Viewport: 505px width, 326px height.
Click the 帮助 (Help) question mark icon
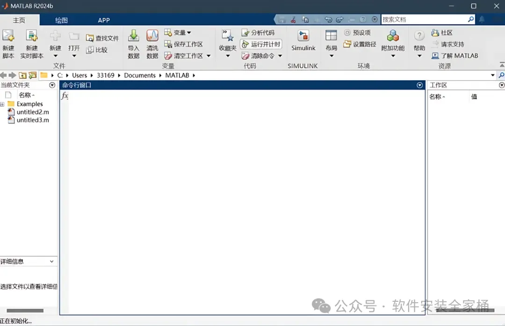coord(419,36)
